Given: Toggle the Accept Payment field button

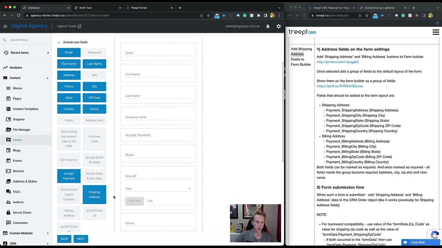Looking at the screenshot, I should pyautogui.click(x=69, y=176).
